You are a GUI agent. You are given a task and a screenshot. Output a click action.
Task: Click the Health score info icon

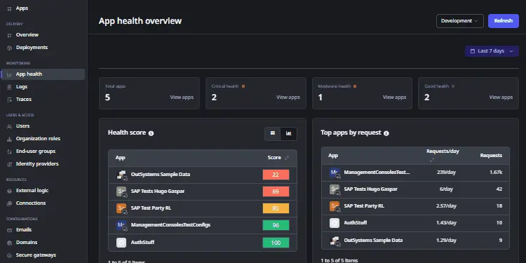pos(151,133)
